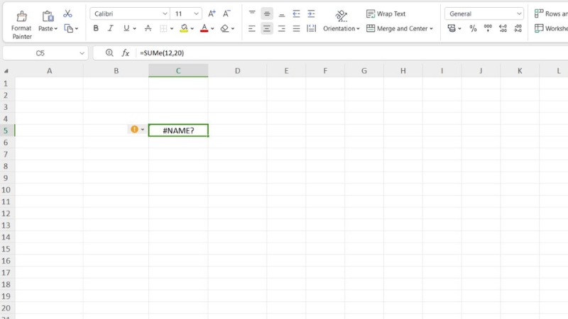
Task: Click the Insert Function fx icon
Action: pyautogui.click(x=126, y=53)
